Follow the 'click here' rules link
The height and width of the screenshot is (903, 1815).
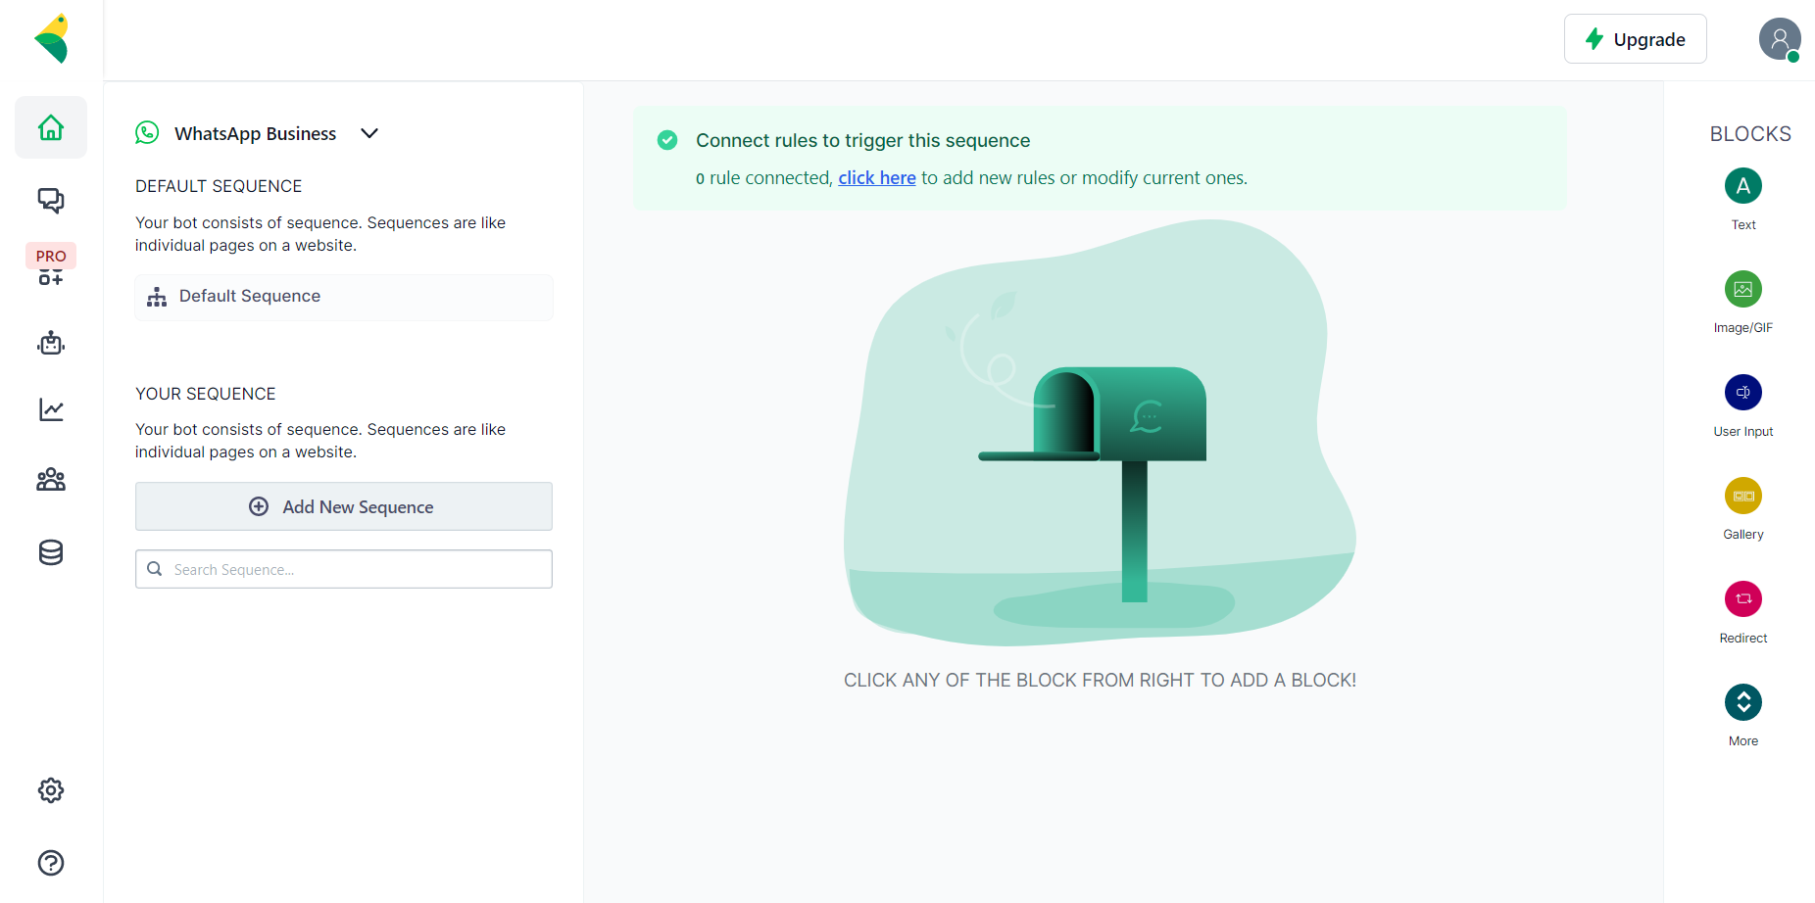[x=876, y=178]
